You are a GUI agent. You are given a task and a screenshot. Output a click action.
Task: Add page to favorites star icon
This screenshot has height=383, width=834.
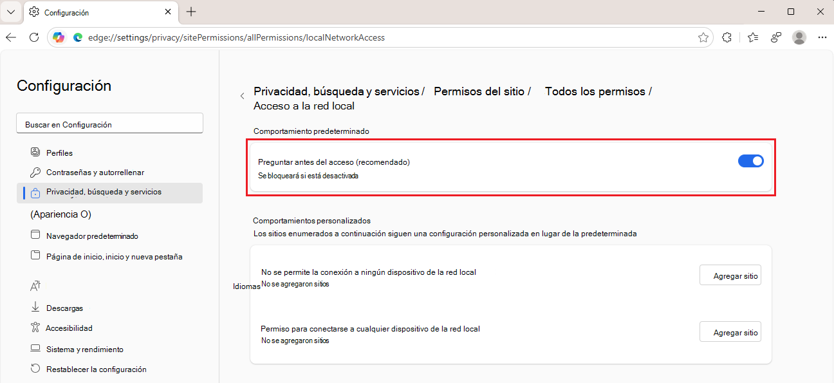[703, 37]
